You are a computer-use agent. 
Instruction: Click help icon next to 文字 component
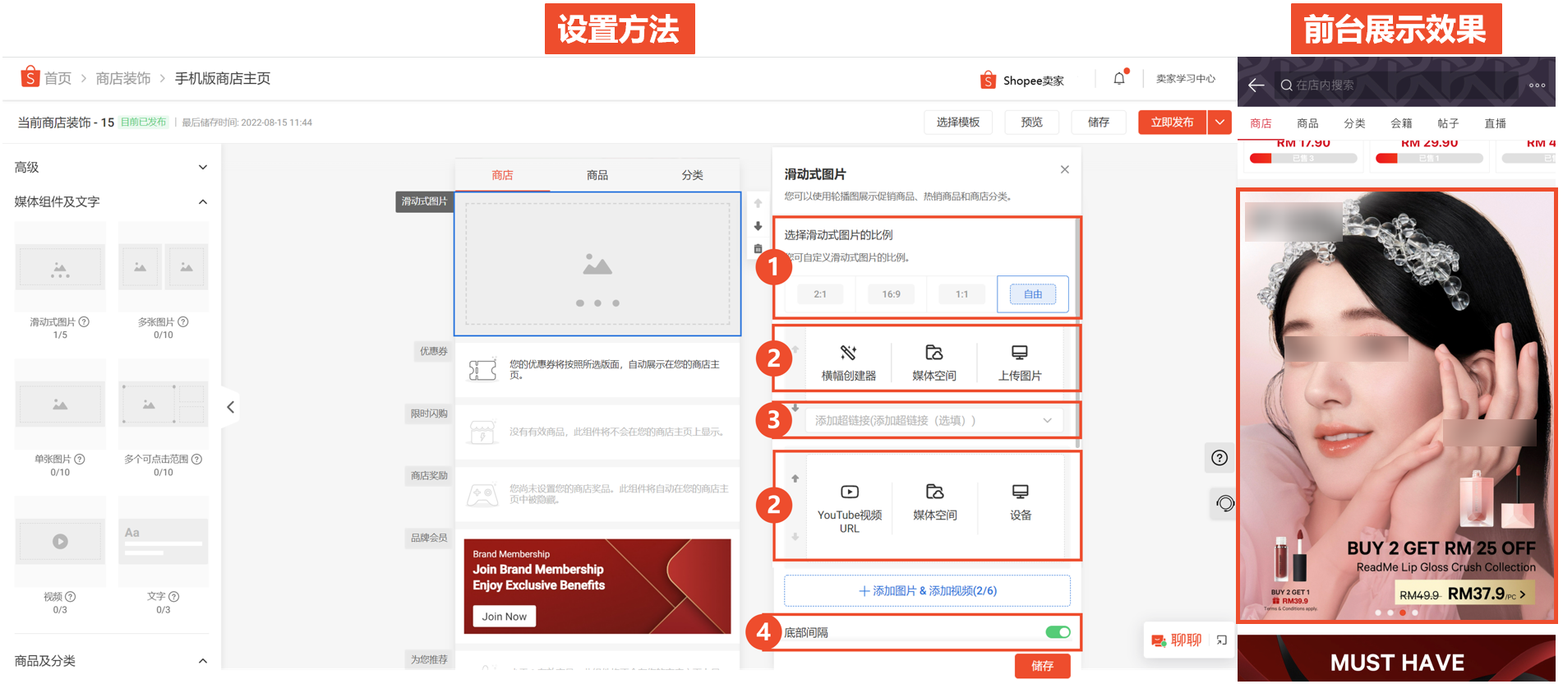pyautogui.click(x=174, y=597)
